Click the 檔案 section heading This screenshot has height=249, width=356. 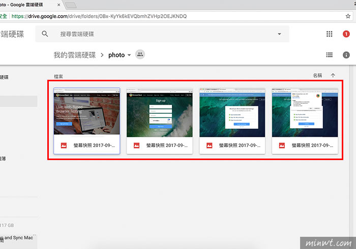[58, 77]
